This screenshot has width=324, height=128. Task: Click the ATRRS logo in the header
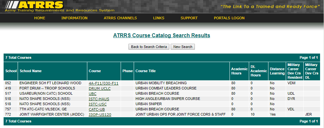60,7
